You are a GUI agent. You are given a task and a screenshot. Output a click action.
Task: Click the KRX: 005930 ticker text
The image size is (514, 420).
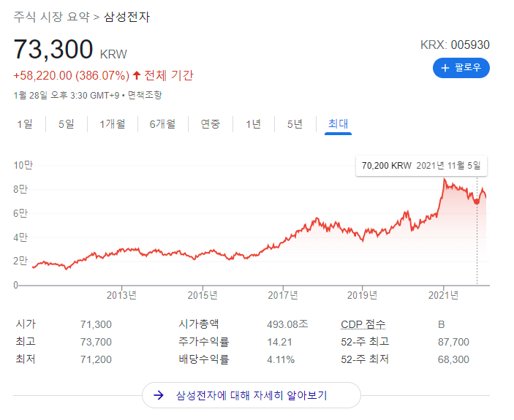[455, 45]
